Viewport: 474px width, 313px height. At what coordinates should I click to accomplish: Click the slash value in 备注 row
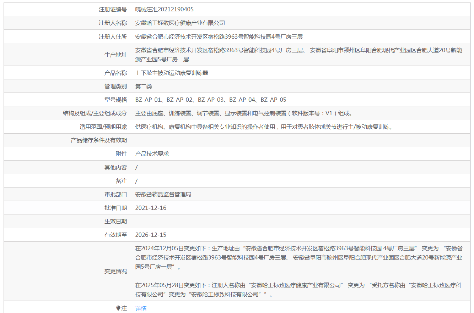click(x=136, y=181)
